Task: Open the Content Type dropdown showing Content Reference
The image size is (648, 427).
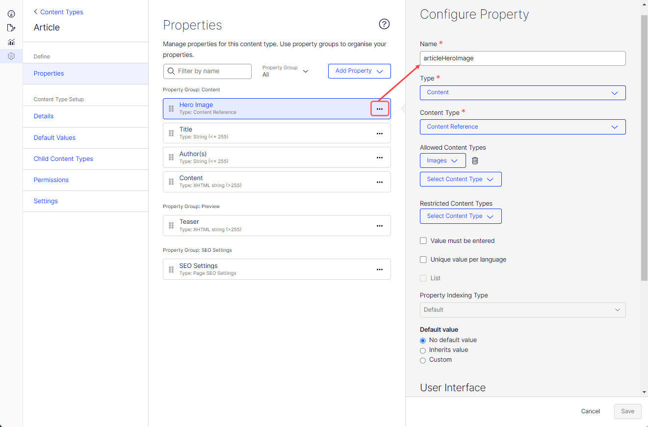Action: pyautogui.click(x=523, y=127)
